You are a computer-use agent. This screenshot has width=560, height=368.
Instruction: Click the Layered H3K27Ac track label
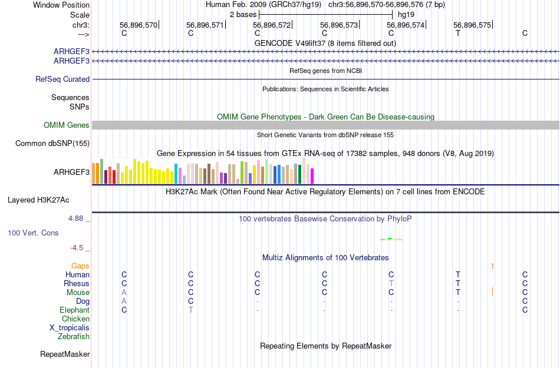pyautogui.click(x=38, y=200)
